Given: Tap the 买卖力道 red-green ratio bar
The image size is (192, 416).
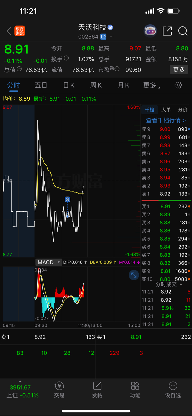Looking at the screenshot, I should tap(166, 200).
